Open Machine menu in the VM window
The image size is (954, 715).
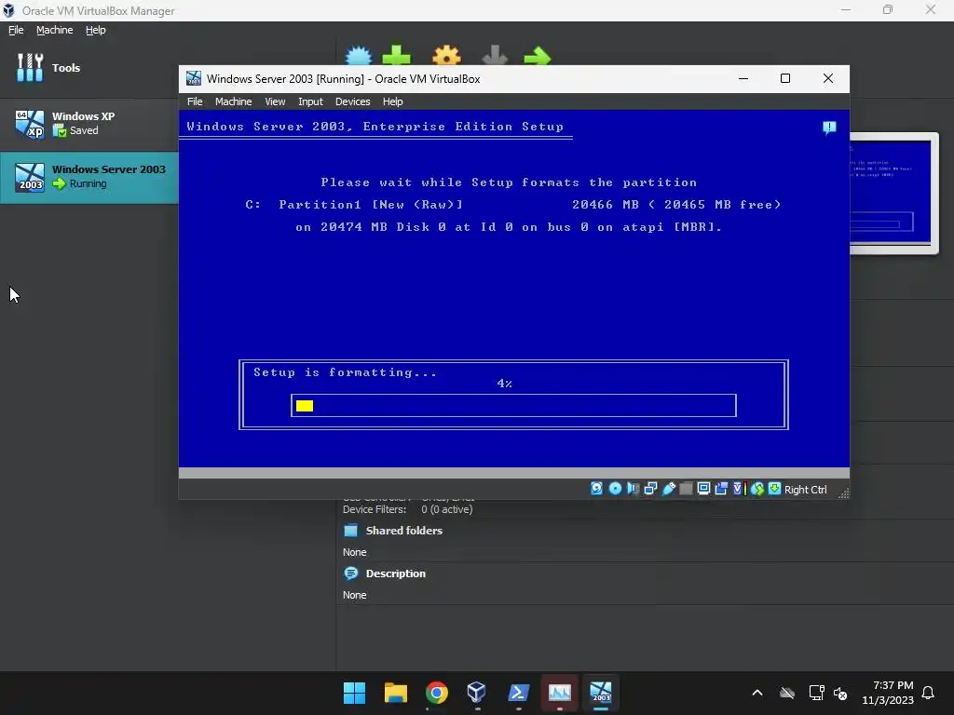pyautogui.click(x=233, y=101)
